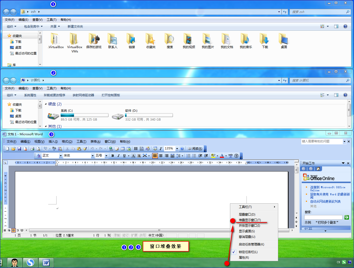Click the 阅读(R) reading mode button
The image size is (354, 268).
point(195,149)
